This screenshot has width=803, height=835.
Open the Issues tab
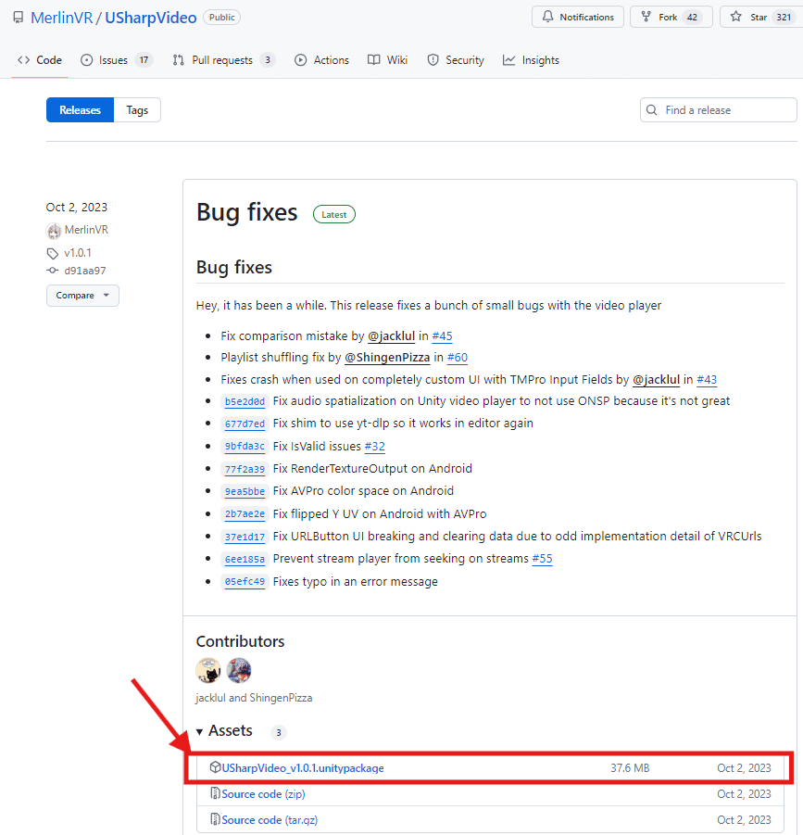(x=117, y=60)
